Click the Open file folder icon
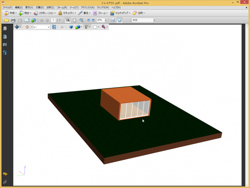Screen dimensions: 250x188 click(x=6, y=20)
